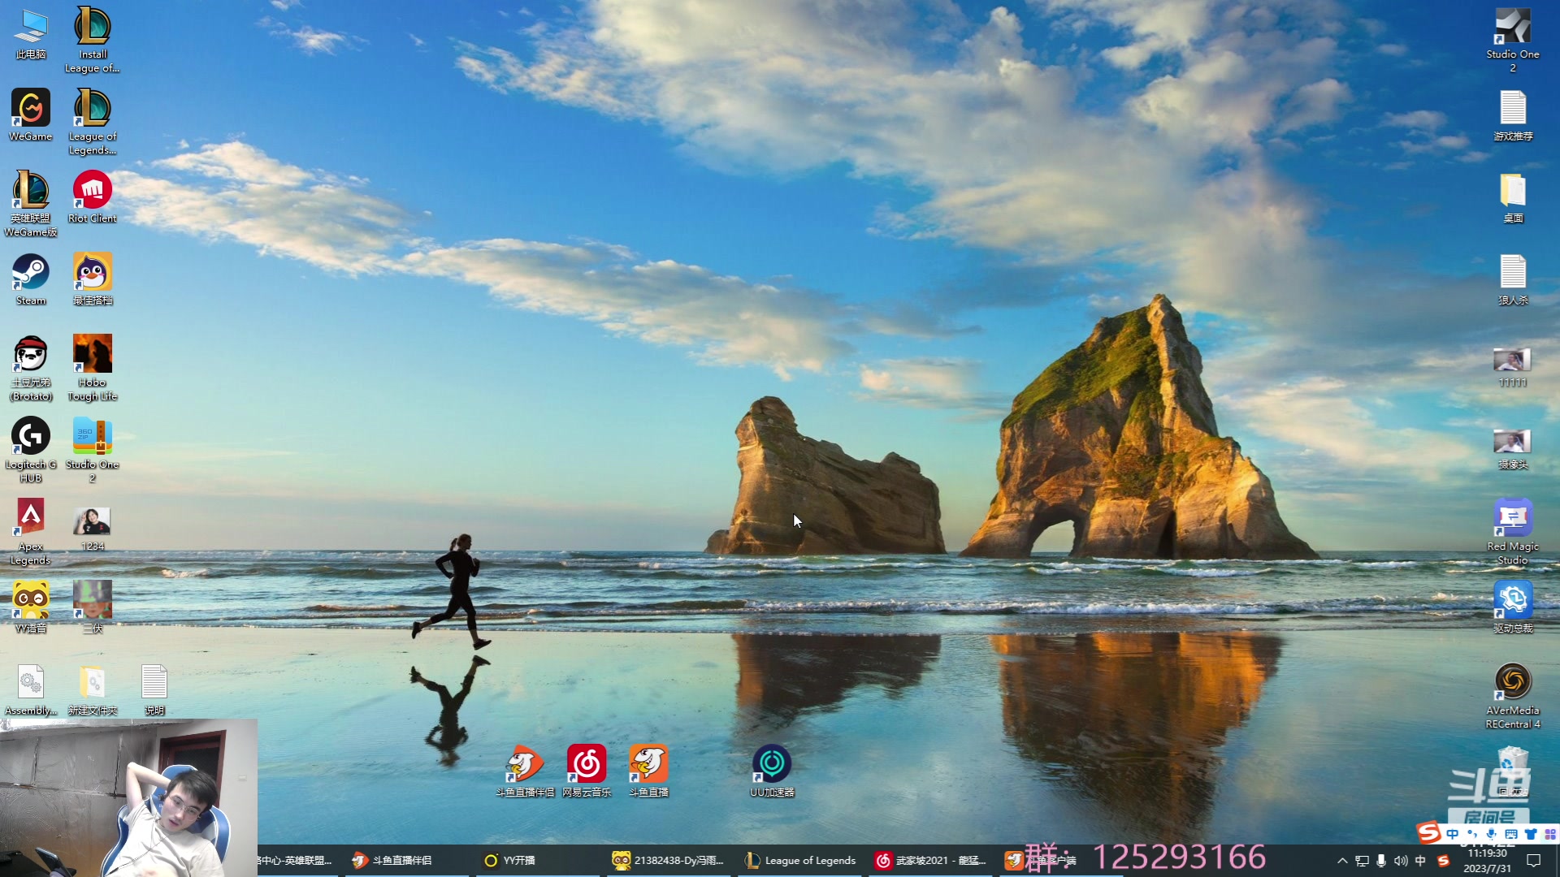The width and height of the screenshot is (1560, 877).
Task: Switch to League of Legends taskbar window
Action: tap(801, 861)
